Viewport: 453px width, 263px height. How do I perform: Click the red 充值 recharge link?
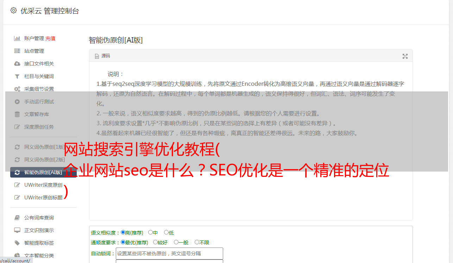click(50, 38)
